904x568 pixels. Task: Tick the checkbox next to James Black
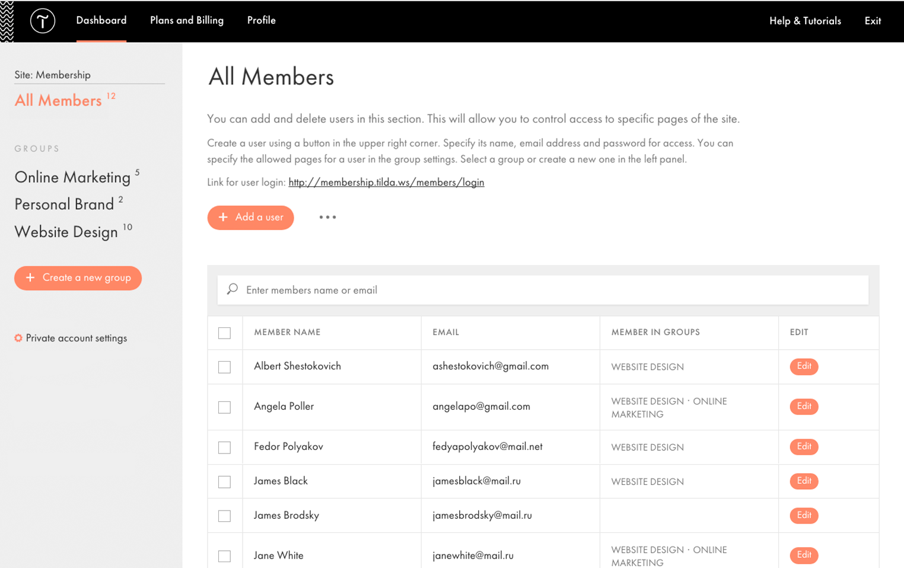[x=224, y=481]
